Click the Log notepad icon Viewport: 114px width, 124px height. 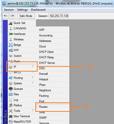click(10, 100)
